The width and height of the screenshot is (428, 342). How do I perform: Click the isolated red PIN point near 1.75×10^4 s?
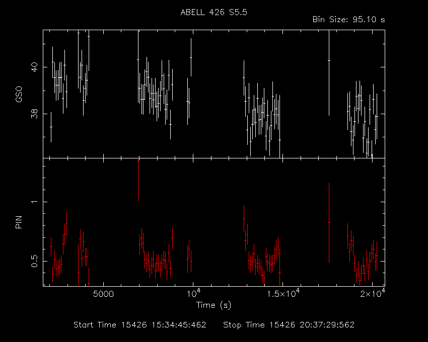[x=329, y=223]
